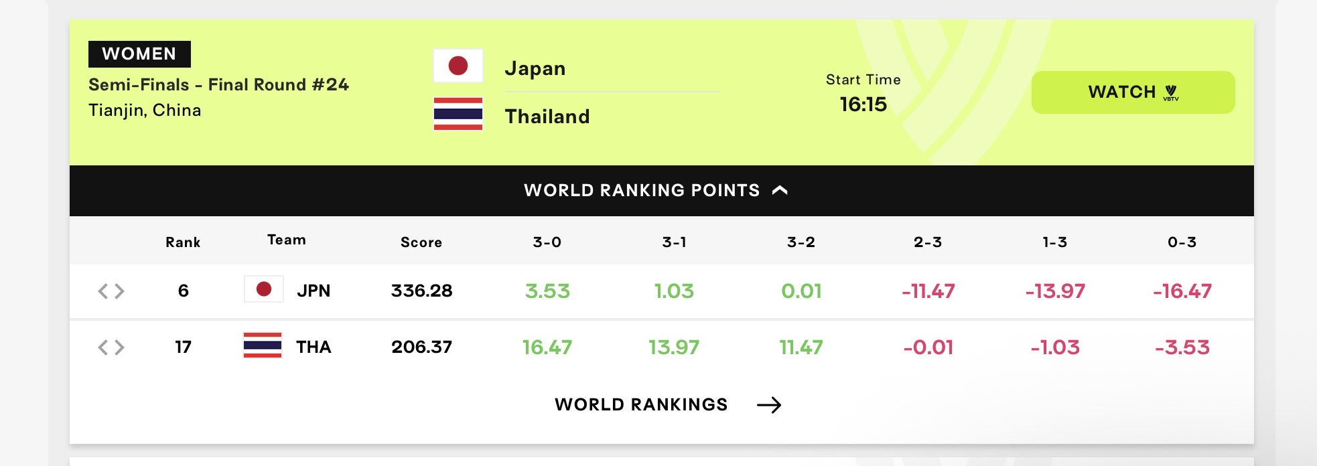Click Japan's 3-0 points value 3.53

[x=547, y=291]
